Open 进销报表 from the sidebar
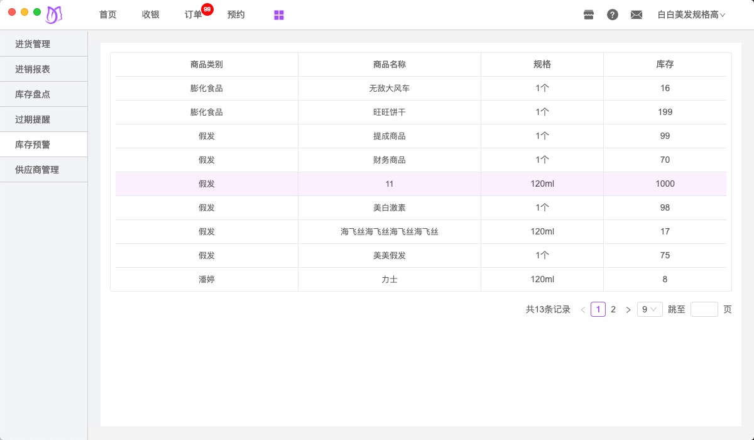Screen dimensions: 754x440 (x=33, y=69)
